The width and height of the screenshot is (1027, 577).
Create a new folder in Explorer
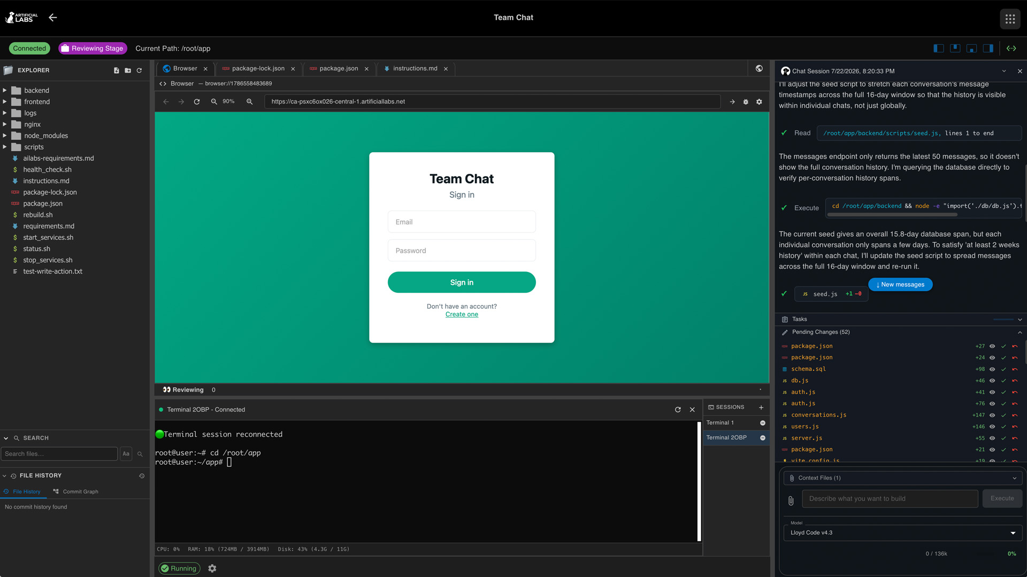pos(128,71)
